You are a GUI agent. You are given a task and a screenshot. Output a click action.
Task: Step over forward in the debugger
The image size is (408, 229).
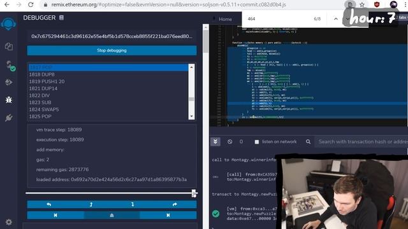[175, 205]
